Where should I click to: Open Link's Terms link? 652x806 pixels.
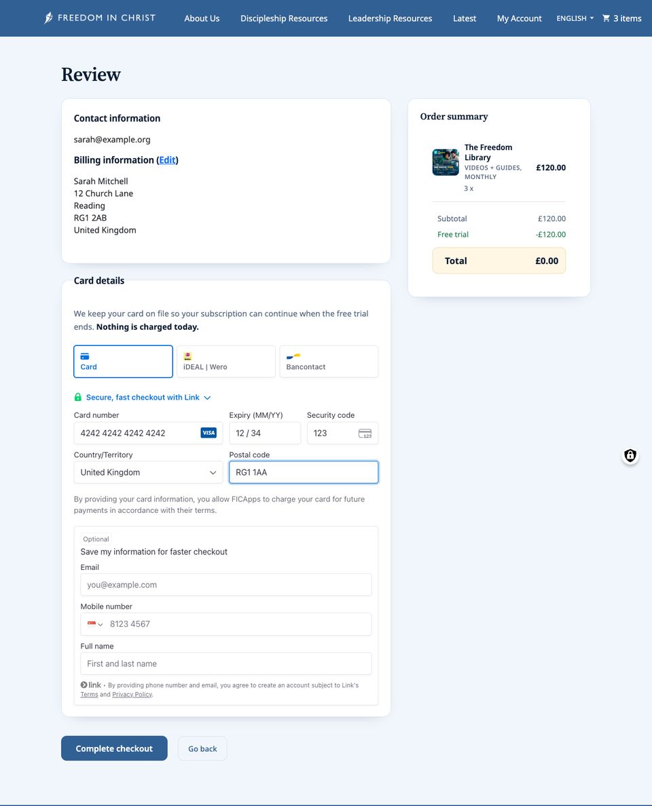coord(89,695)
